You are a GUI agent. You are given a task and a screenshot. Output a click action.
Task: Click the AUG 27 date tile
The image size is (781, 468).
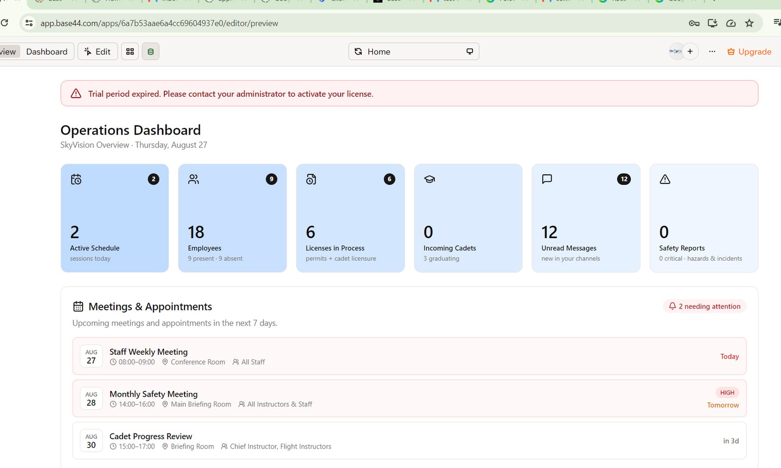pos(91,356)
